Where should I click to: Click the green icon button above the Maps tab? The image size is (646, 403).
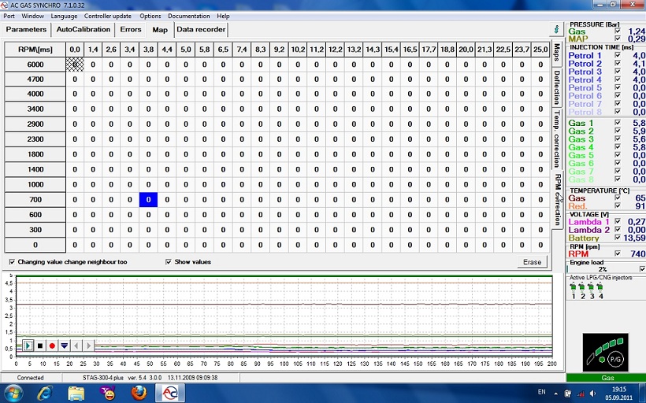557,29
